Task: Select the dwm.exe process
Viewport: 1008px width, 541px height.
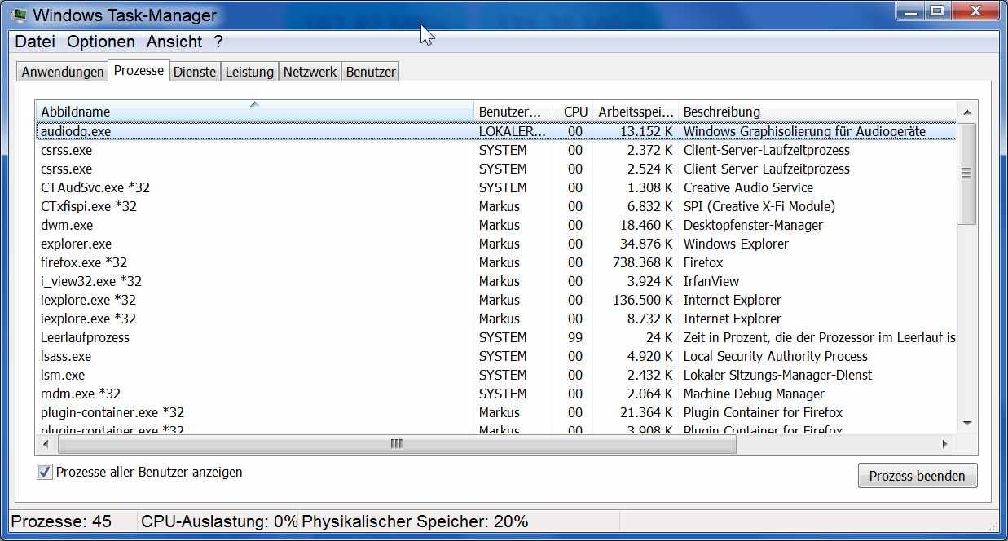Action: pos(495,225)
